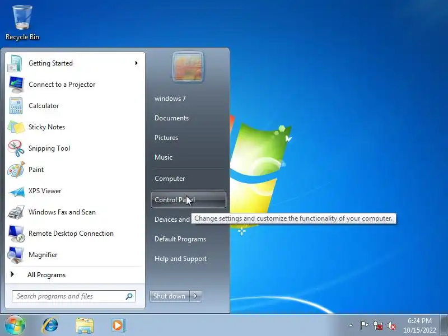This screenshot has height=336, width=448.
Task: Launch Windows Media Player from the taskbar
Action: click(118, 325)
